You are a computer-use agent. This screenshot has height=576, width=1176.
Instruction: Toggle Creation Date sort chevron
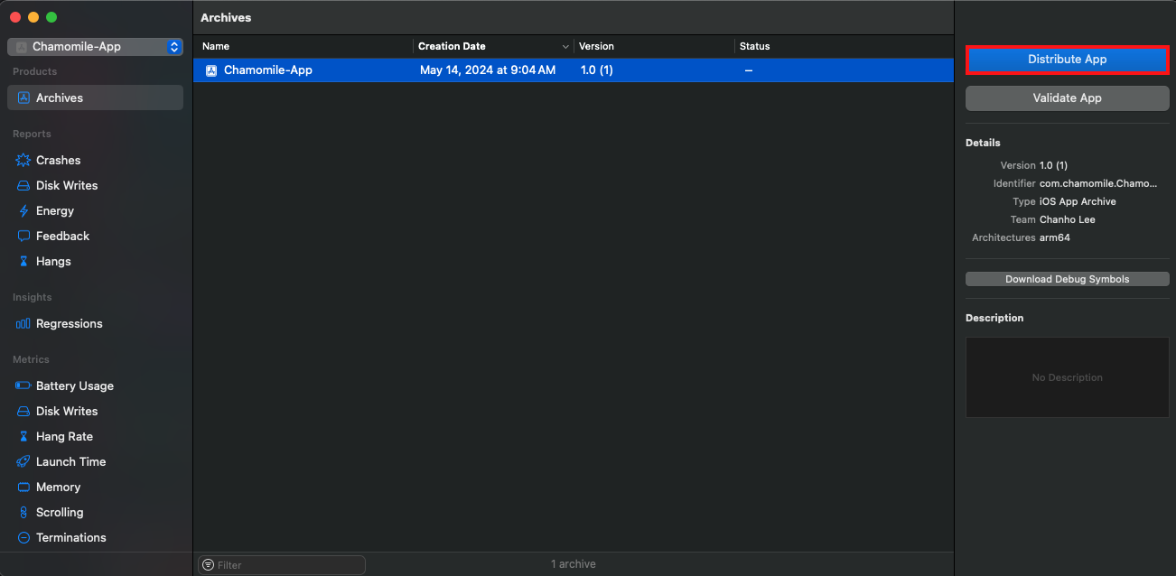tap(565, 46)
